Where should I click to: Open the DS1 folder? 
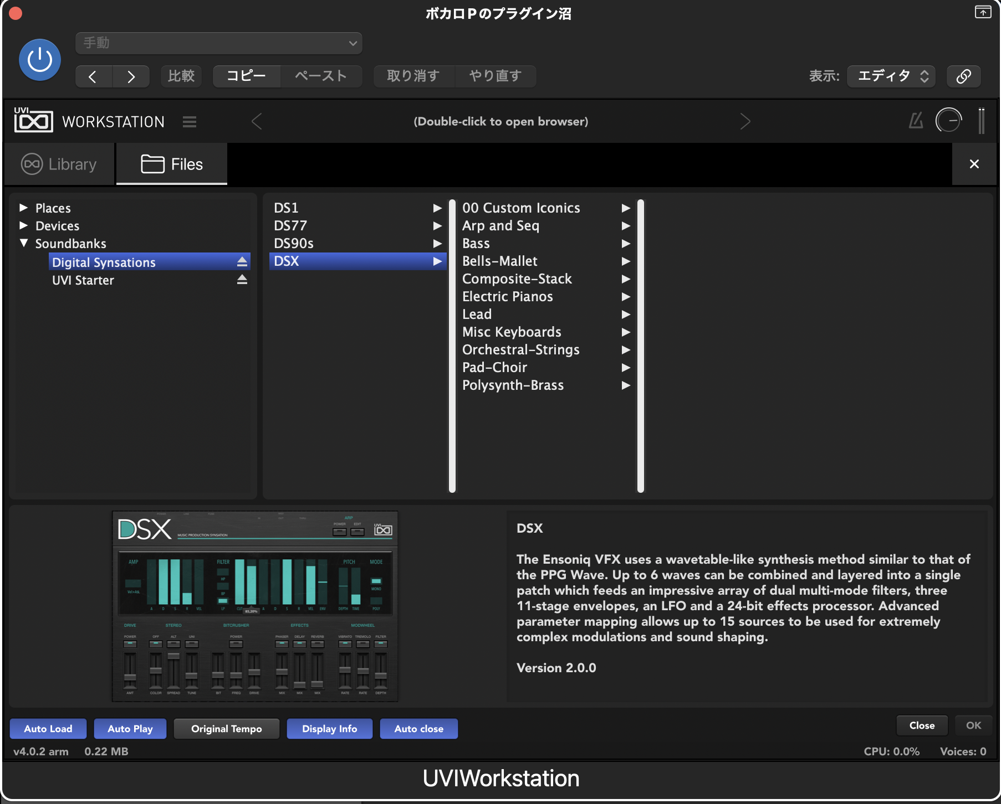click(x=357, y=208)
